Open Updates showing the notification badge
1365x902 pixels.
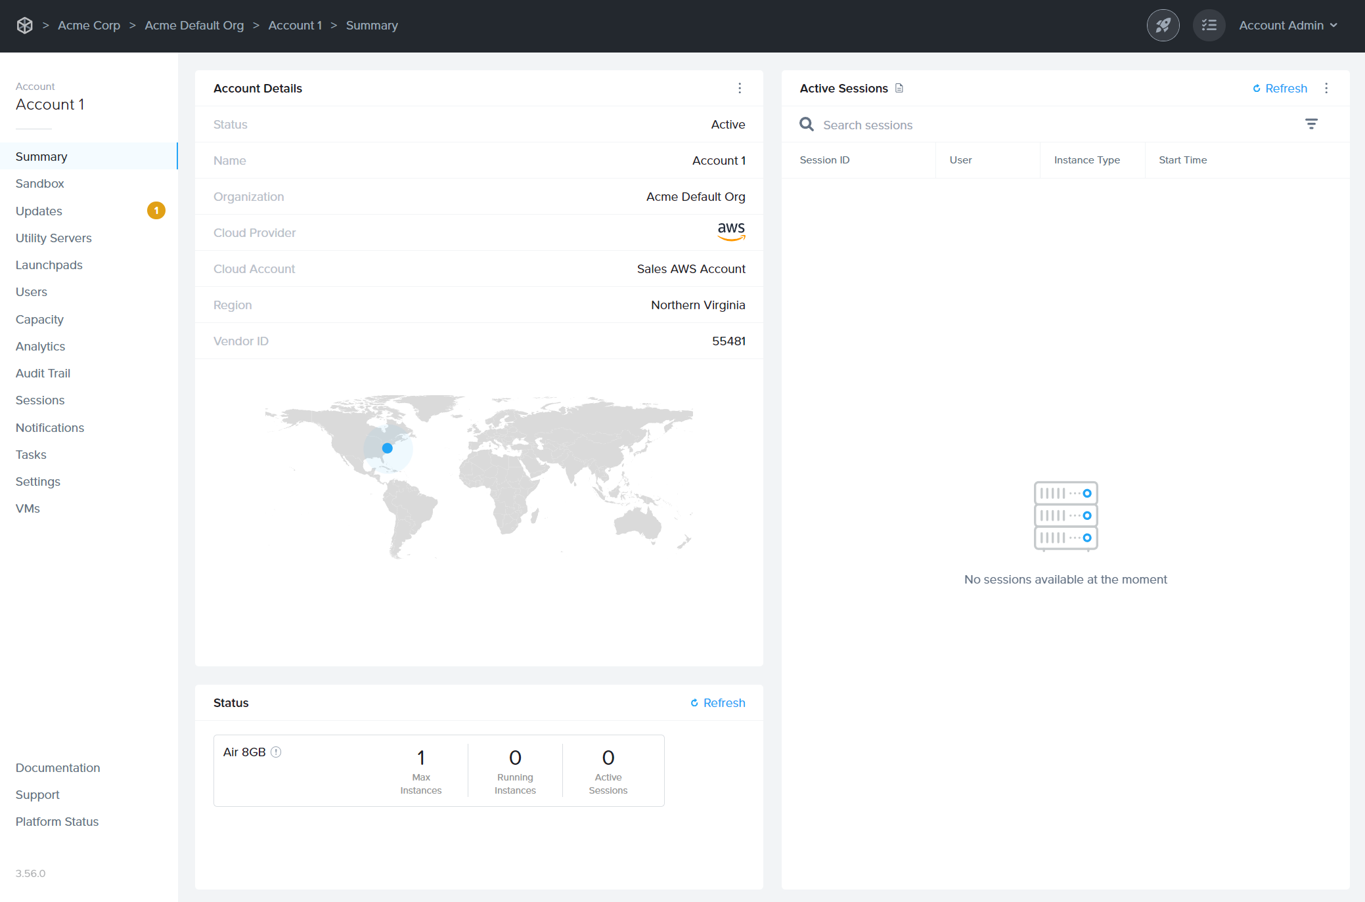pyautogui.click(x=39, y=211)
